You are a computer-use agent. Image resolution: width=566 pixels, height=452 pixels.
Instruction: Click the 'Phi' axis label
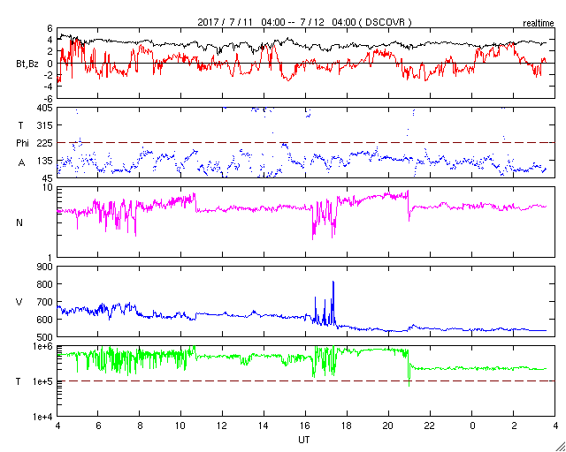point(22,143)
